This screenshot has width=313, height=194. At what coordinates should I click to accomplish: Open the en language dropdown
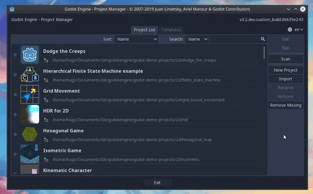pos(299,30)
